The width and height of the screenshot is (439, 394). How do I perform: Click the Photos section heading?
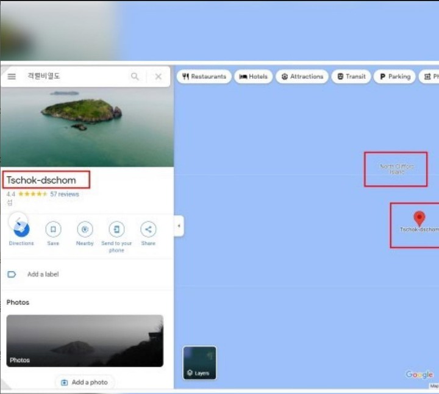[x=18, y=302]
